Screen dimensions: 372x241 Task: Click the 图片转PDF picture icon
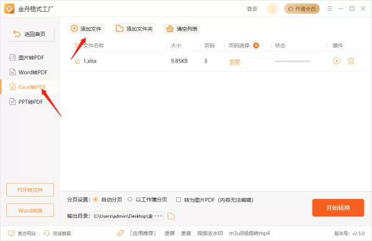click(12, 57)
